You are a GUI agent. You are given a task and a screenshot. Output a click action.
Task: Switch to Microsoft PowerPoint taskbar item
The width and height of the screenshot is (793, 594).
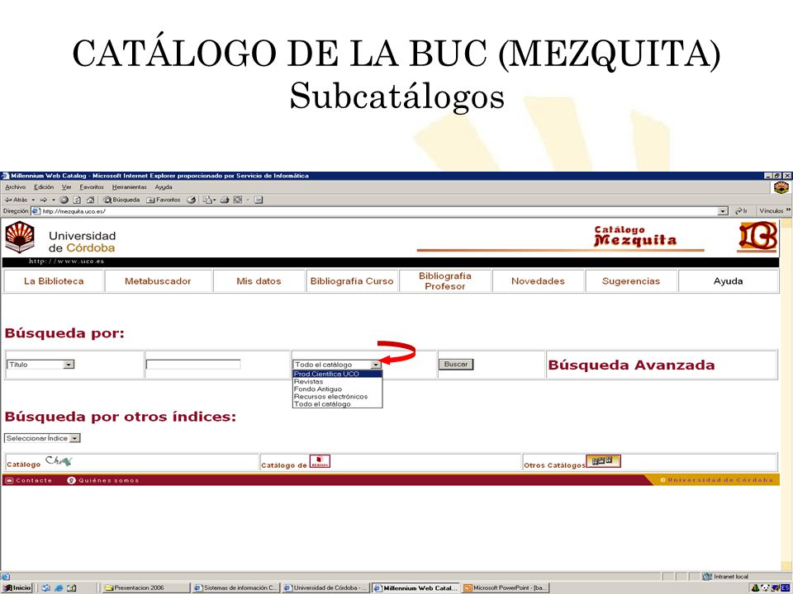[506, 588]
